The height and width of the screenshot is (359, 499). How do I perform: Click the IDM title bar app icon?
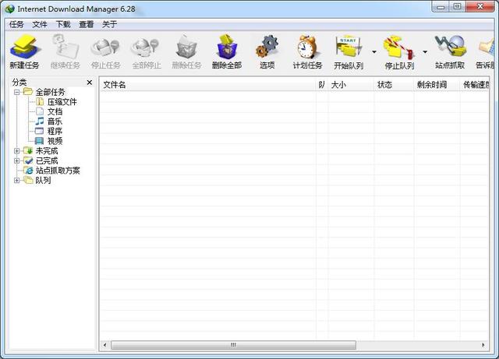[x=10, y=9]
